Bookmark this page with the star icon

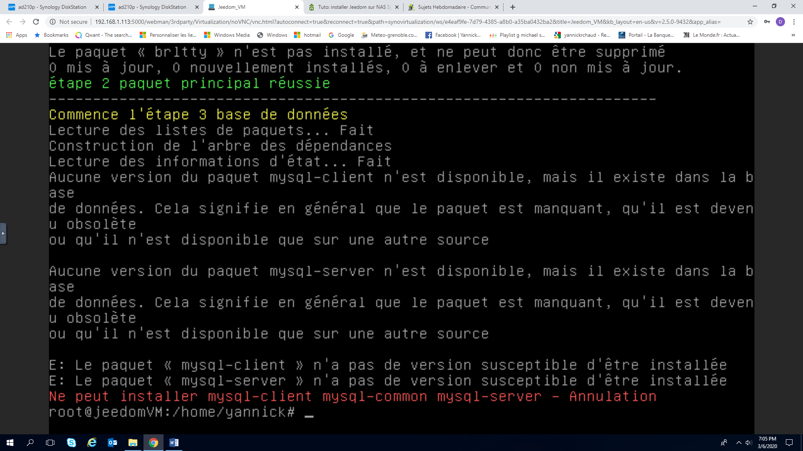tap(750, 22)
